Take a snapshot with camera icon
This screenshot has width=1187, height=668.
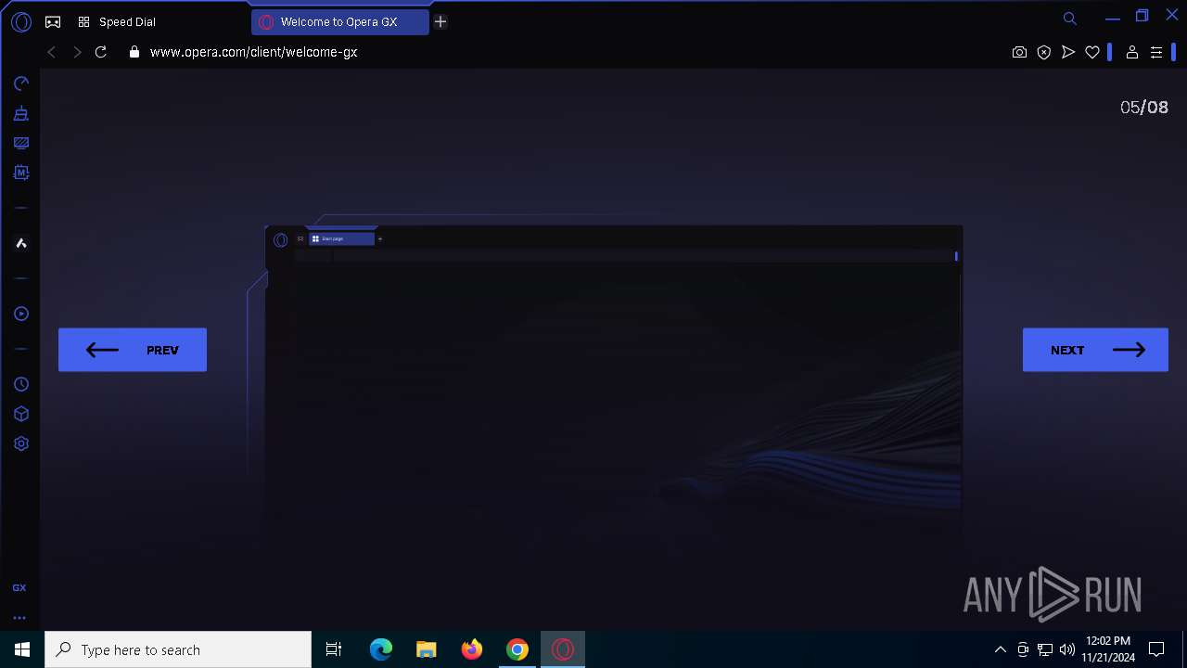(1019, 52)
